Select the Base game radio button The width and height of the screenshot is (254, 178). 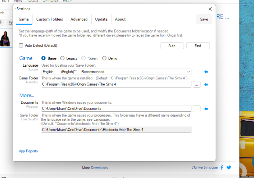[x=44, y=58]
